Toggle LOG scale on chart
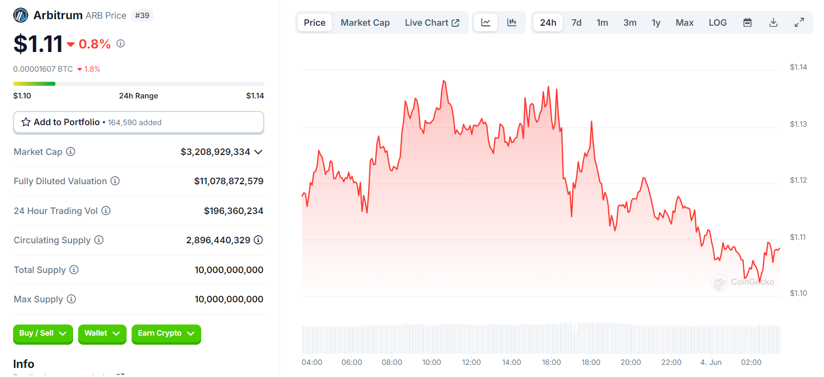The height and width of the screenshot is (377, 824). tap(718, 23)
